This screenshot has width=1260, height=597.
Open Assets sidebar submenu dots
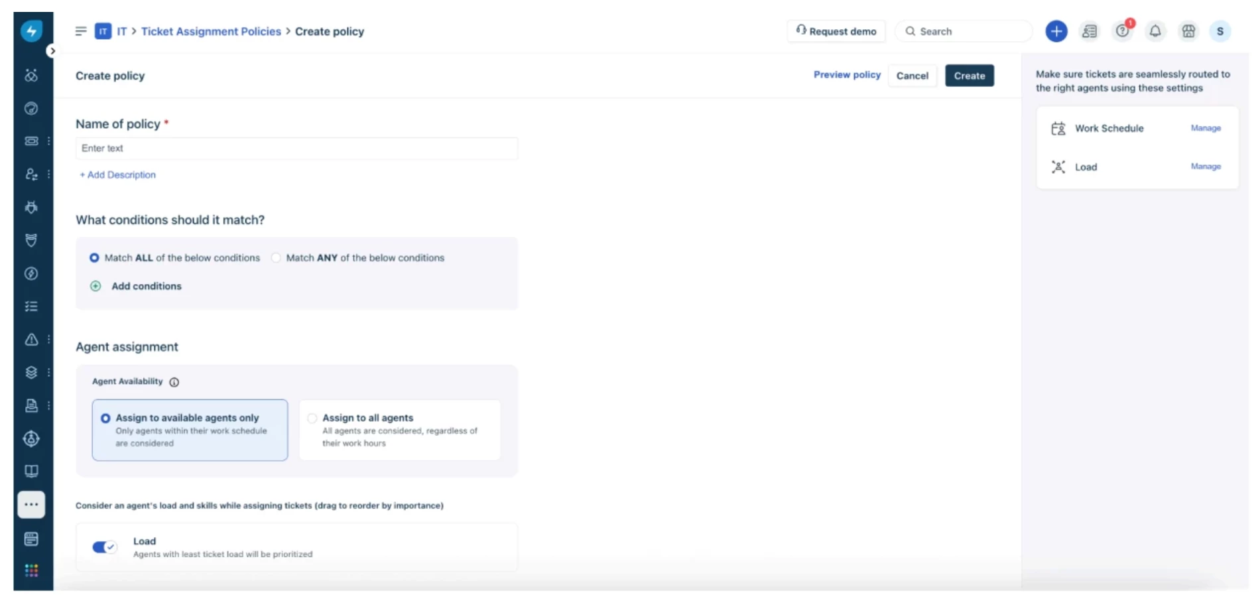[48, 372]
